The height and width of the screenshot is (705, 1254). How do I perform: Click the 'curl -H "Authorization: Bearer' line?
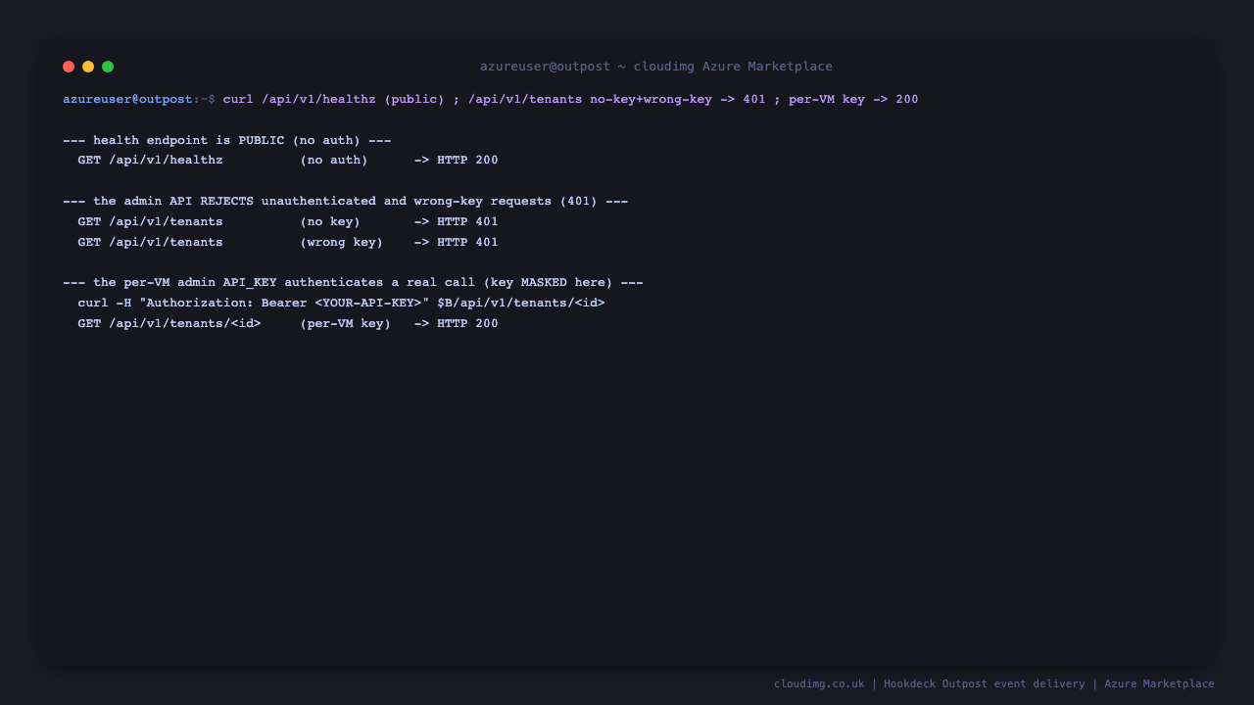(x=341, y=303)
